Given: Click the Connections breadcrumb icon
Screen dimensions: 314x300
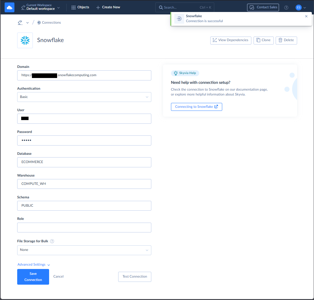Looking at the screenshot, I should point(39,23).
